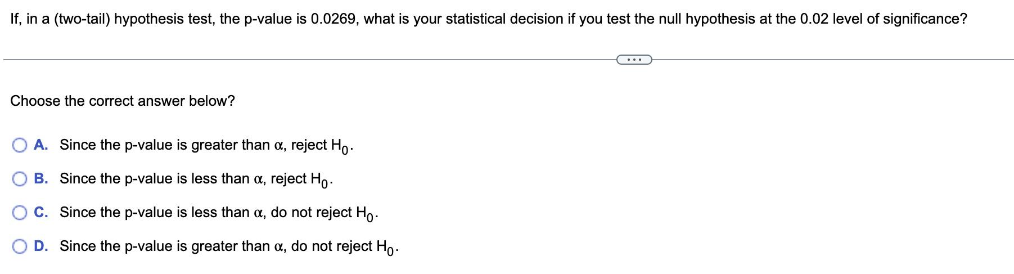Click the bold letter label 'D.'
Screen dimensions: 1014x274
[41, 246]
